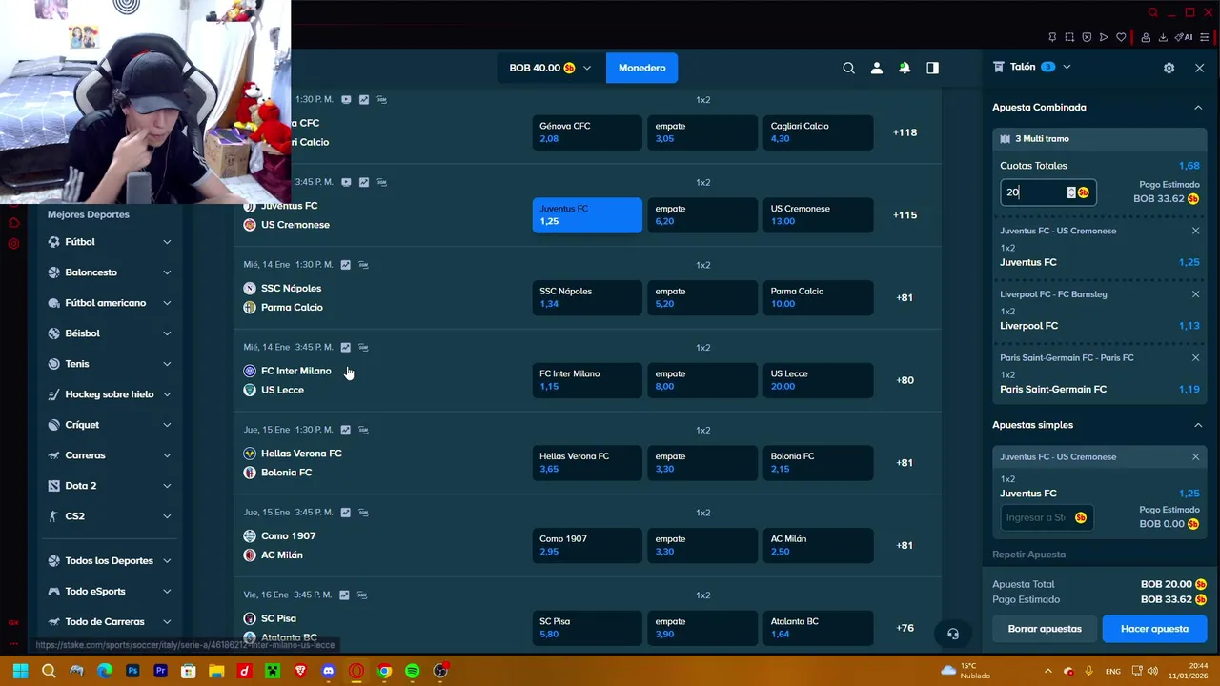Open Todo eSports menu
Screen dimensions: 1220x686
pos(110,591)
